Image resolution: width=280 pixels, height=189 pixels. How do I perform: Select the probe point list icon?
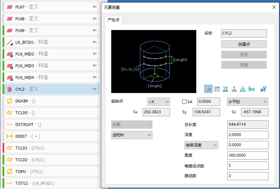[x=208, y=89]
